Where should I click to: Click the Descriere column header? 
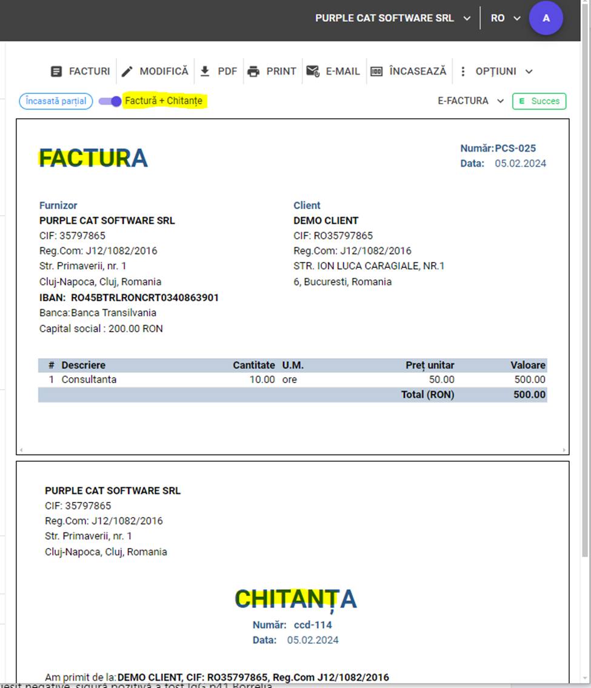pos(84,365)
